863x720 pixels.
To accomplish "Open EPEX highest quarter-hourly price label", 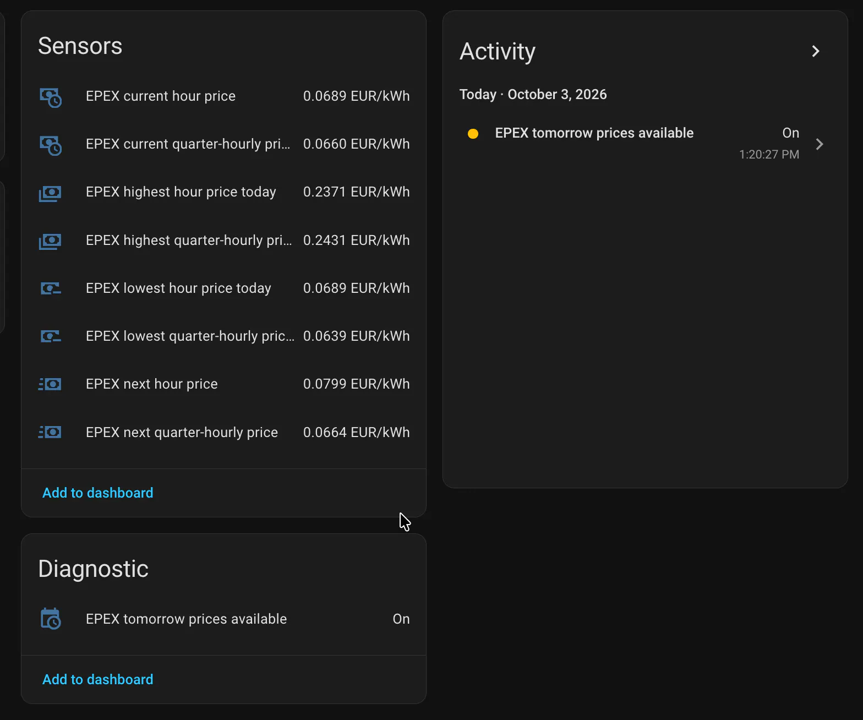I will pos(189,241).
